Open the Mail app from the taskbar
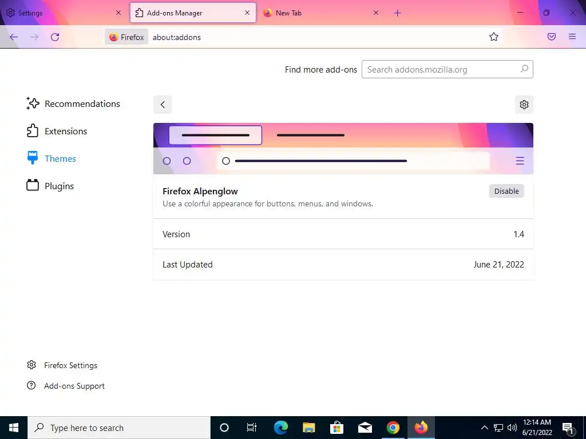The width and height of the screenshot is (586, 439). tap(365, 428)
